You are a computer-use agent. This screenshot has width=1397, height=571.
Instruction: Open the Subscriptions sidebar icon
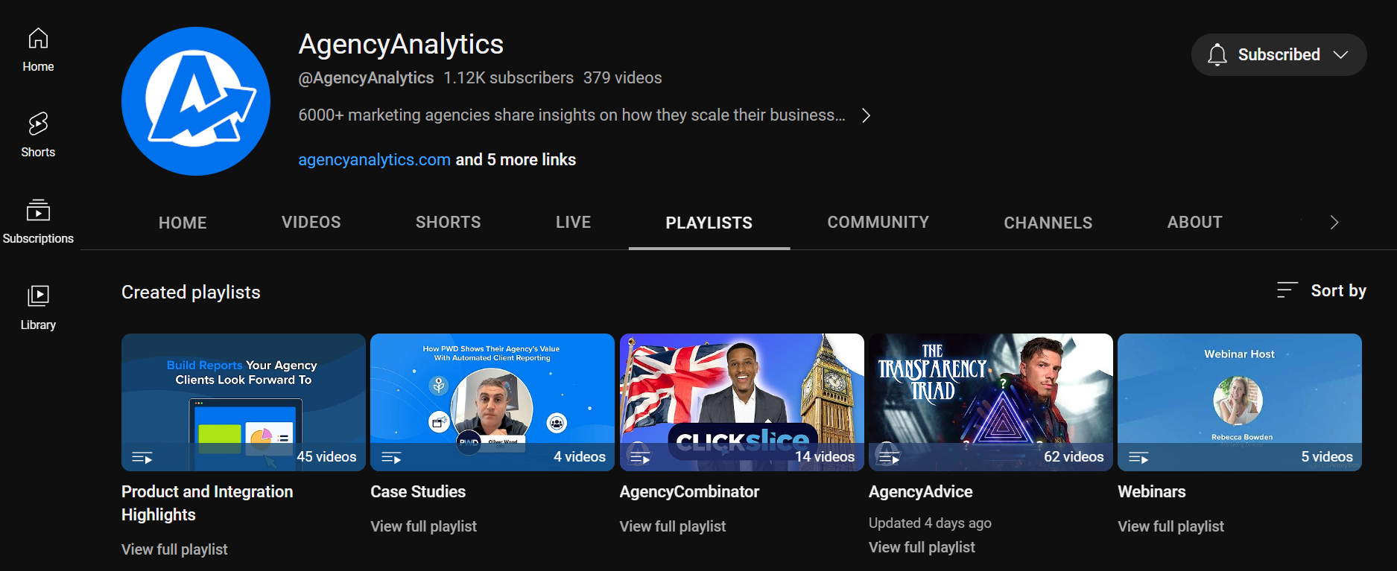click(x=38, y=211)
